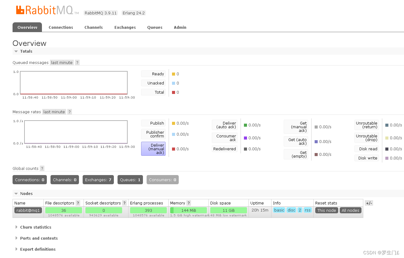Toggle the Disk read series

(x=367, y=149)
